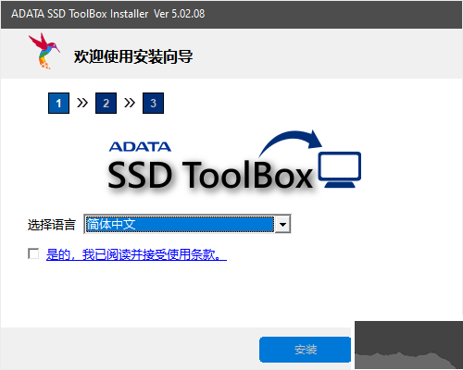Image resolution: width=463 pixels, height=370 pixels.
Task: Click the hummingbird logo icon
Action: (x=44, y=51)
